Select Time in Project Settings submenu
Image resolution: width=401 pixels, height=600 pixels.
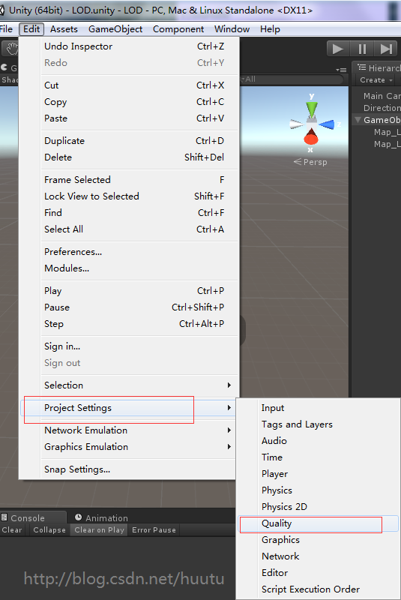point(319,457)
